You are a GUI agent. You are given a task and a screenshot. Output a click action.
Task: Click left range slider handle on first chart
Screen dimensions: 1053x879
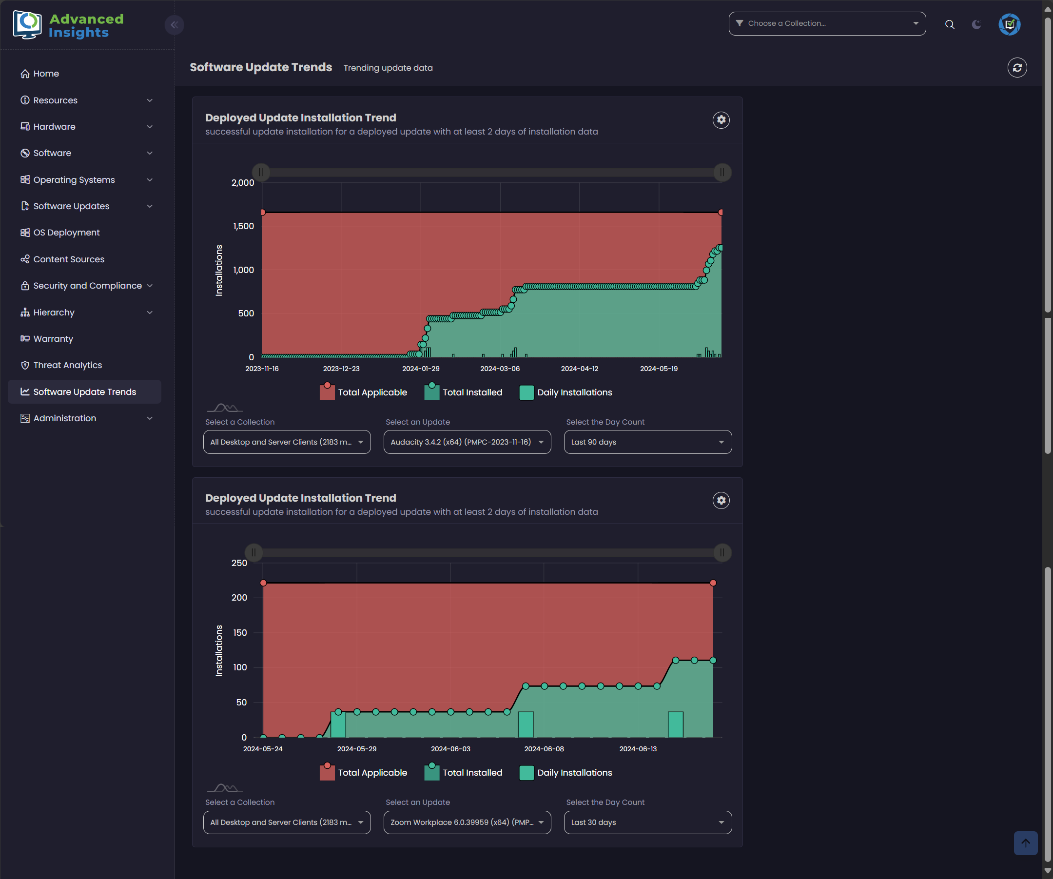pos(261,173)
